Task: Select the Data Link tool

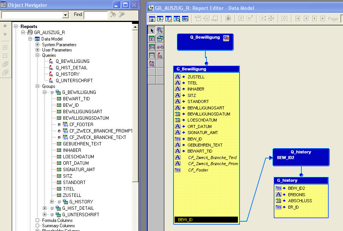Action: point(160,39)
